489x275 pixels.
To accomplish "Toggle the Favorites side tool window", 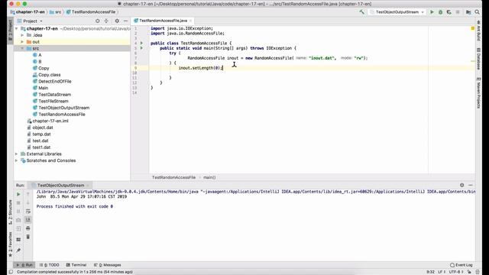I will click(x=10, y=244).
